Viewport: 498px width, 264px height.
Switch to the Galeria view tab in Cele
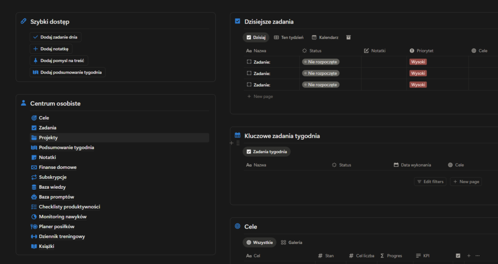click(292, 243)
